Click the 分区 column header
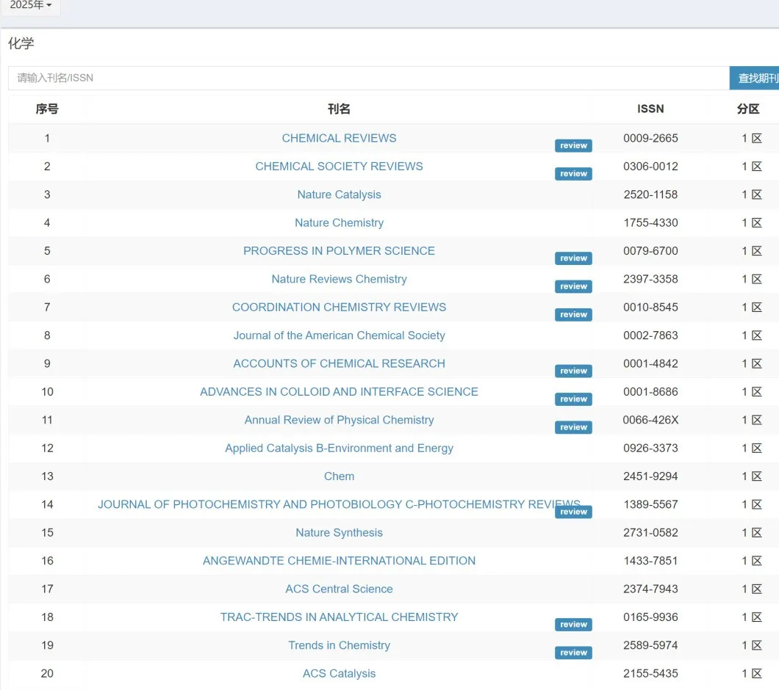779x690 pixels. (x=748, y=109)
